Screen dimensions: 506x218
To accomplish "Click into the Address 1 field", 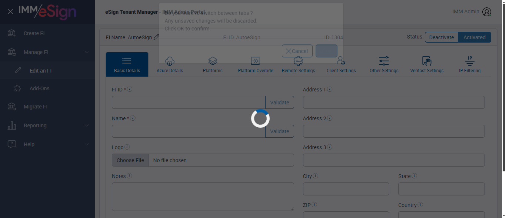I will coord(394,103).
